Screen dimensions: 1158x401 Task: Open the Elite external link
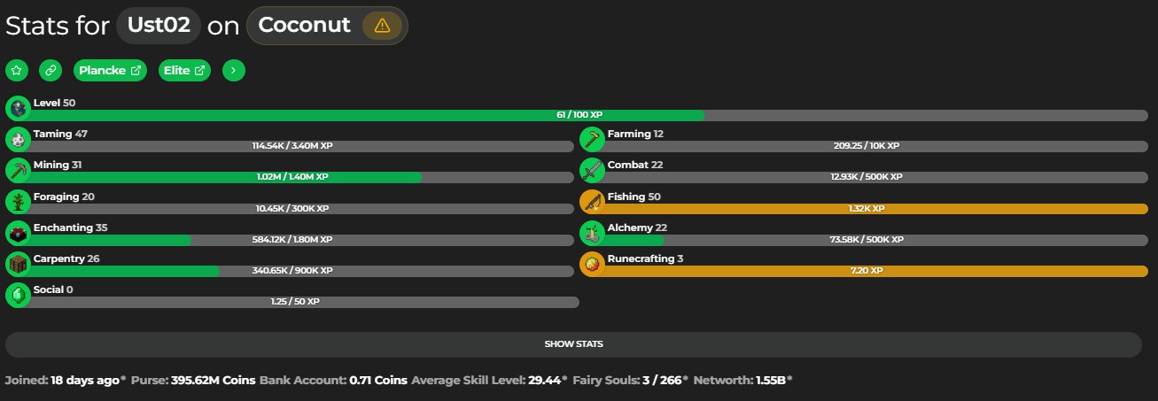tap(184, 71)
